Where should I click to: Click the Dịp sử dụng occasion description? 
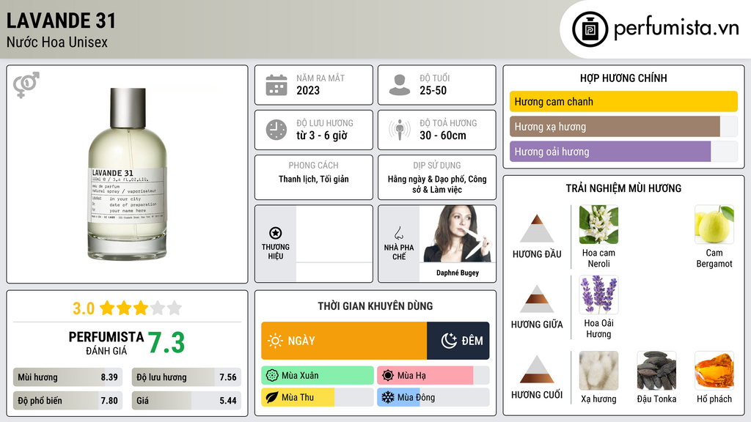(437, 184)
